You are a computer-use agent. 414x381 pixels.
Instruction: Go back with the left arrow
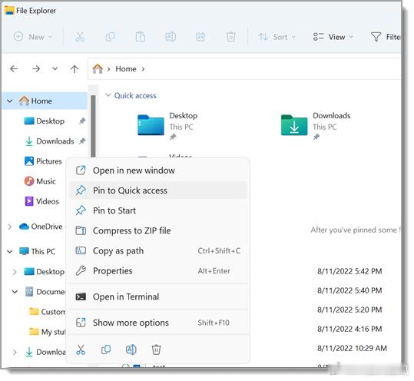click(14, 69)
